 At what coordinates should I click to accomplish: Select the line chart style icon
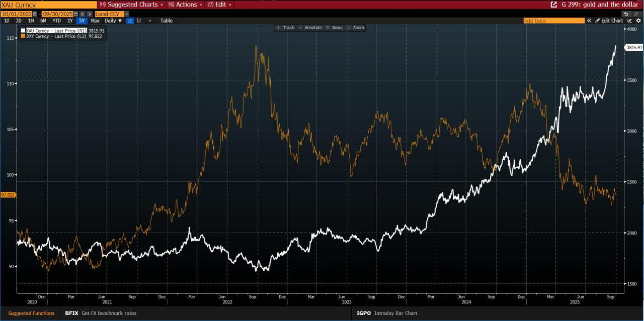130,21
